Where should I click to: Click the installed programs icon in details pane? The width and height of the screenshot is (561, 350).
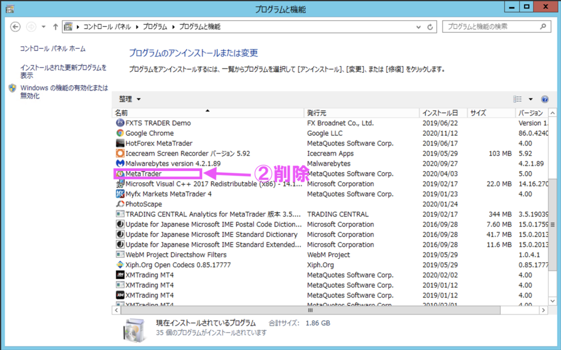pos(134,329)
